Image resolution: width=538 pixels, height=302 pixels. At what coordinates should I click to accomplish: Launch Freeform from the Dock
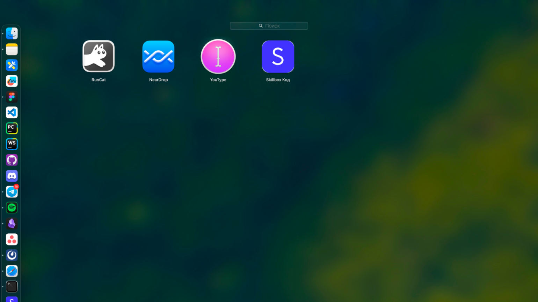(12, 81)
